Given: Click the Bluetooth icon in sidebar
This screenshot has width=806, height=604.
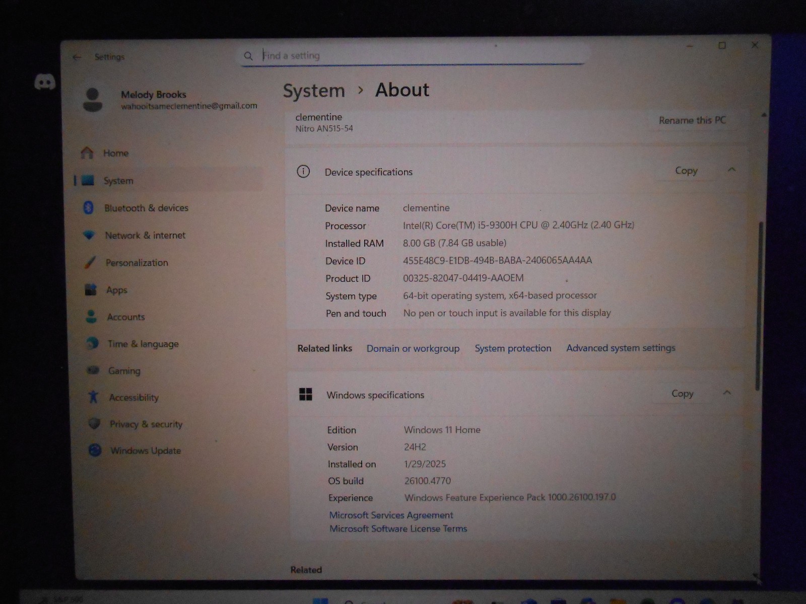Looking at the screenshot, I should tap(89, 207).
